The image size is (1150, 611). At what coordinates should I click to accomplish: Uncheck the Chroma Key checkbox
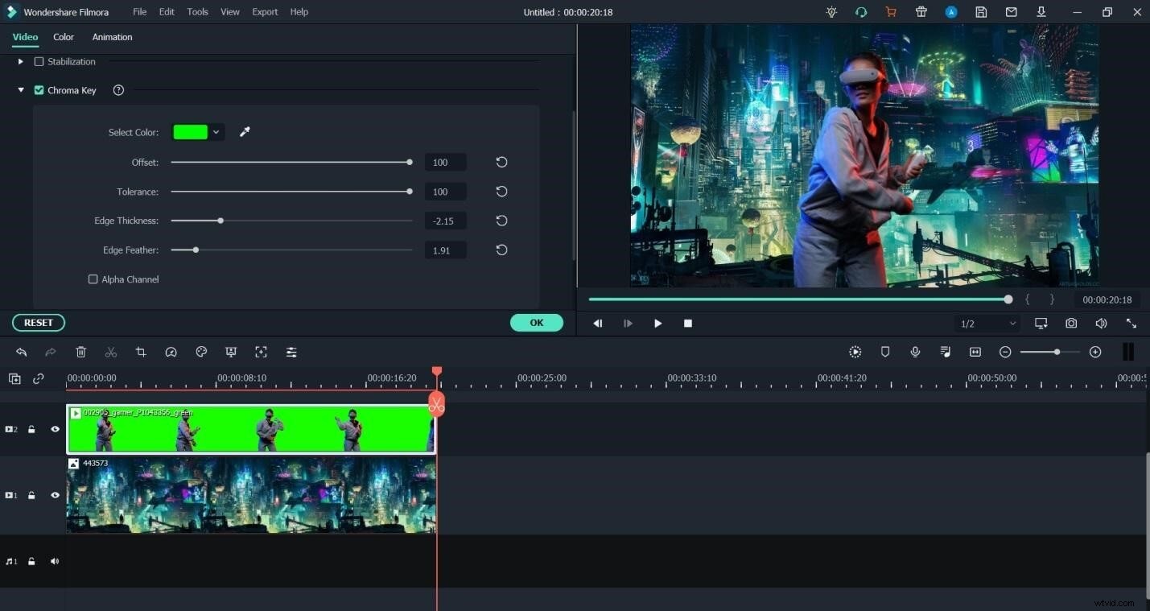(x=39, y=90)
